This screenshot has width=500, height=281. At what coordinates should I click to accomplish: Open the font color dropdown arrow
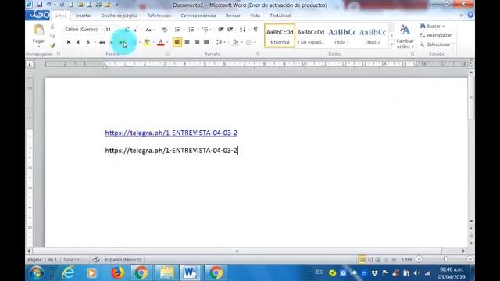click(167, 42)
